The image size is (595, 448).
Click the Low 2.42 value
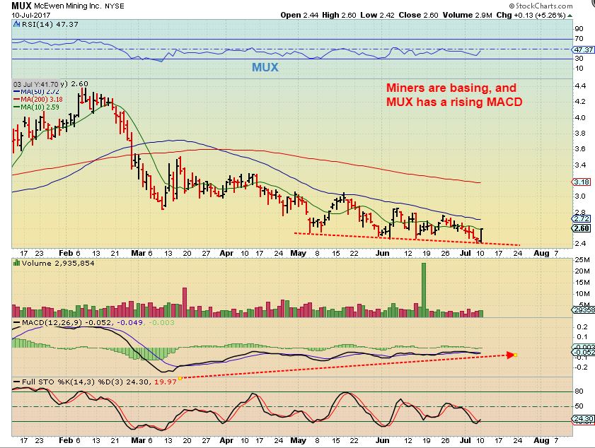point(378,15)
